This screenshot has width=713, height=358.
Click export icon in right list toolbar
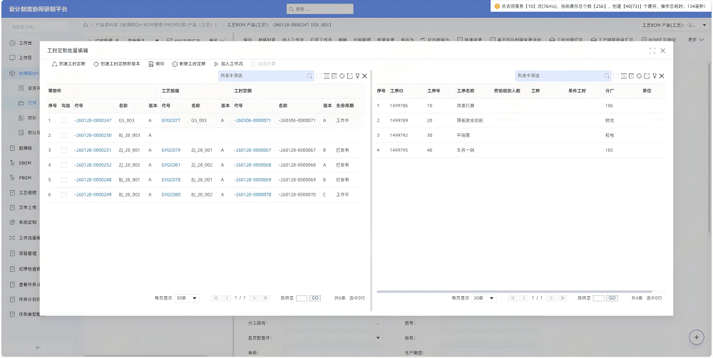647,75
